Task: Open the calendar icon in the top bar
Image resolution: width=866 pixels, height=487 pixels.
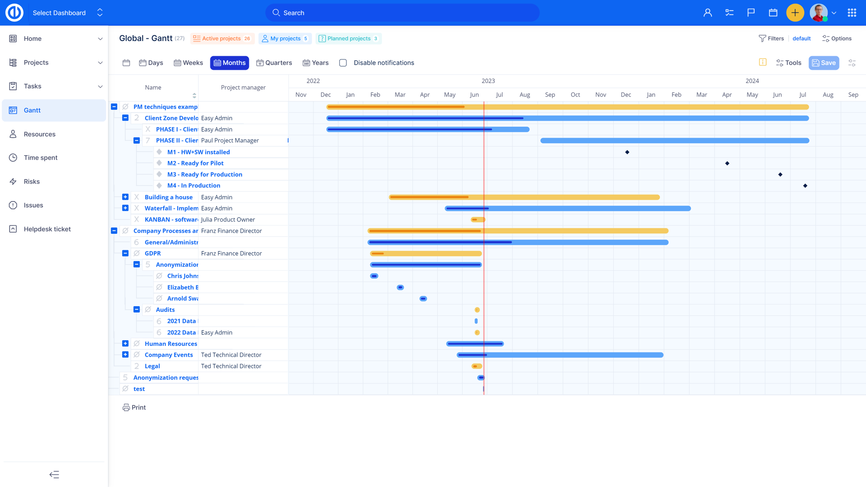Action: 773,12
